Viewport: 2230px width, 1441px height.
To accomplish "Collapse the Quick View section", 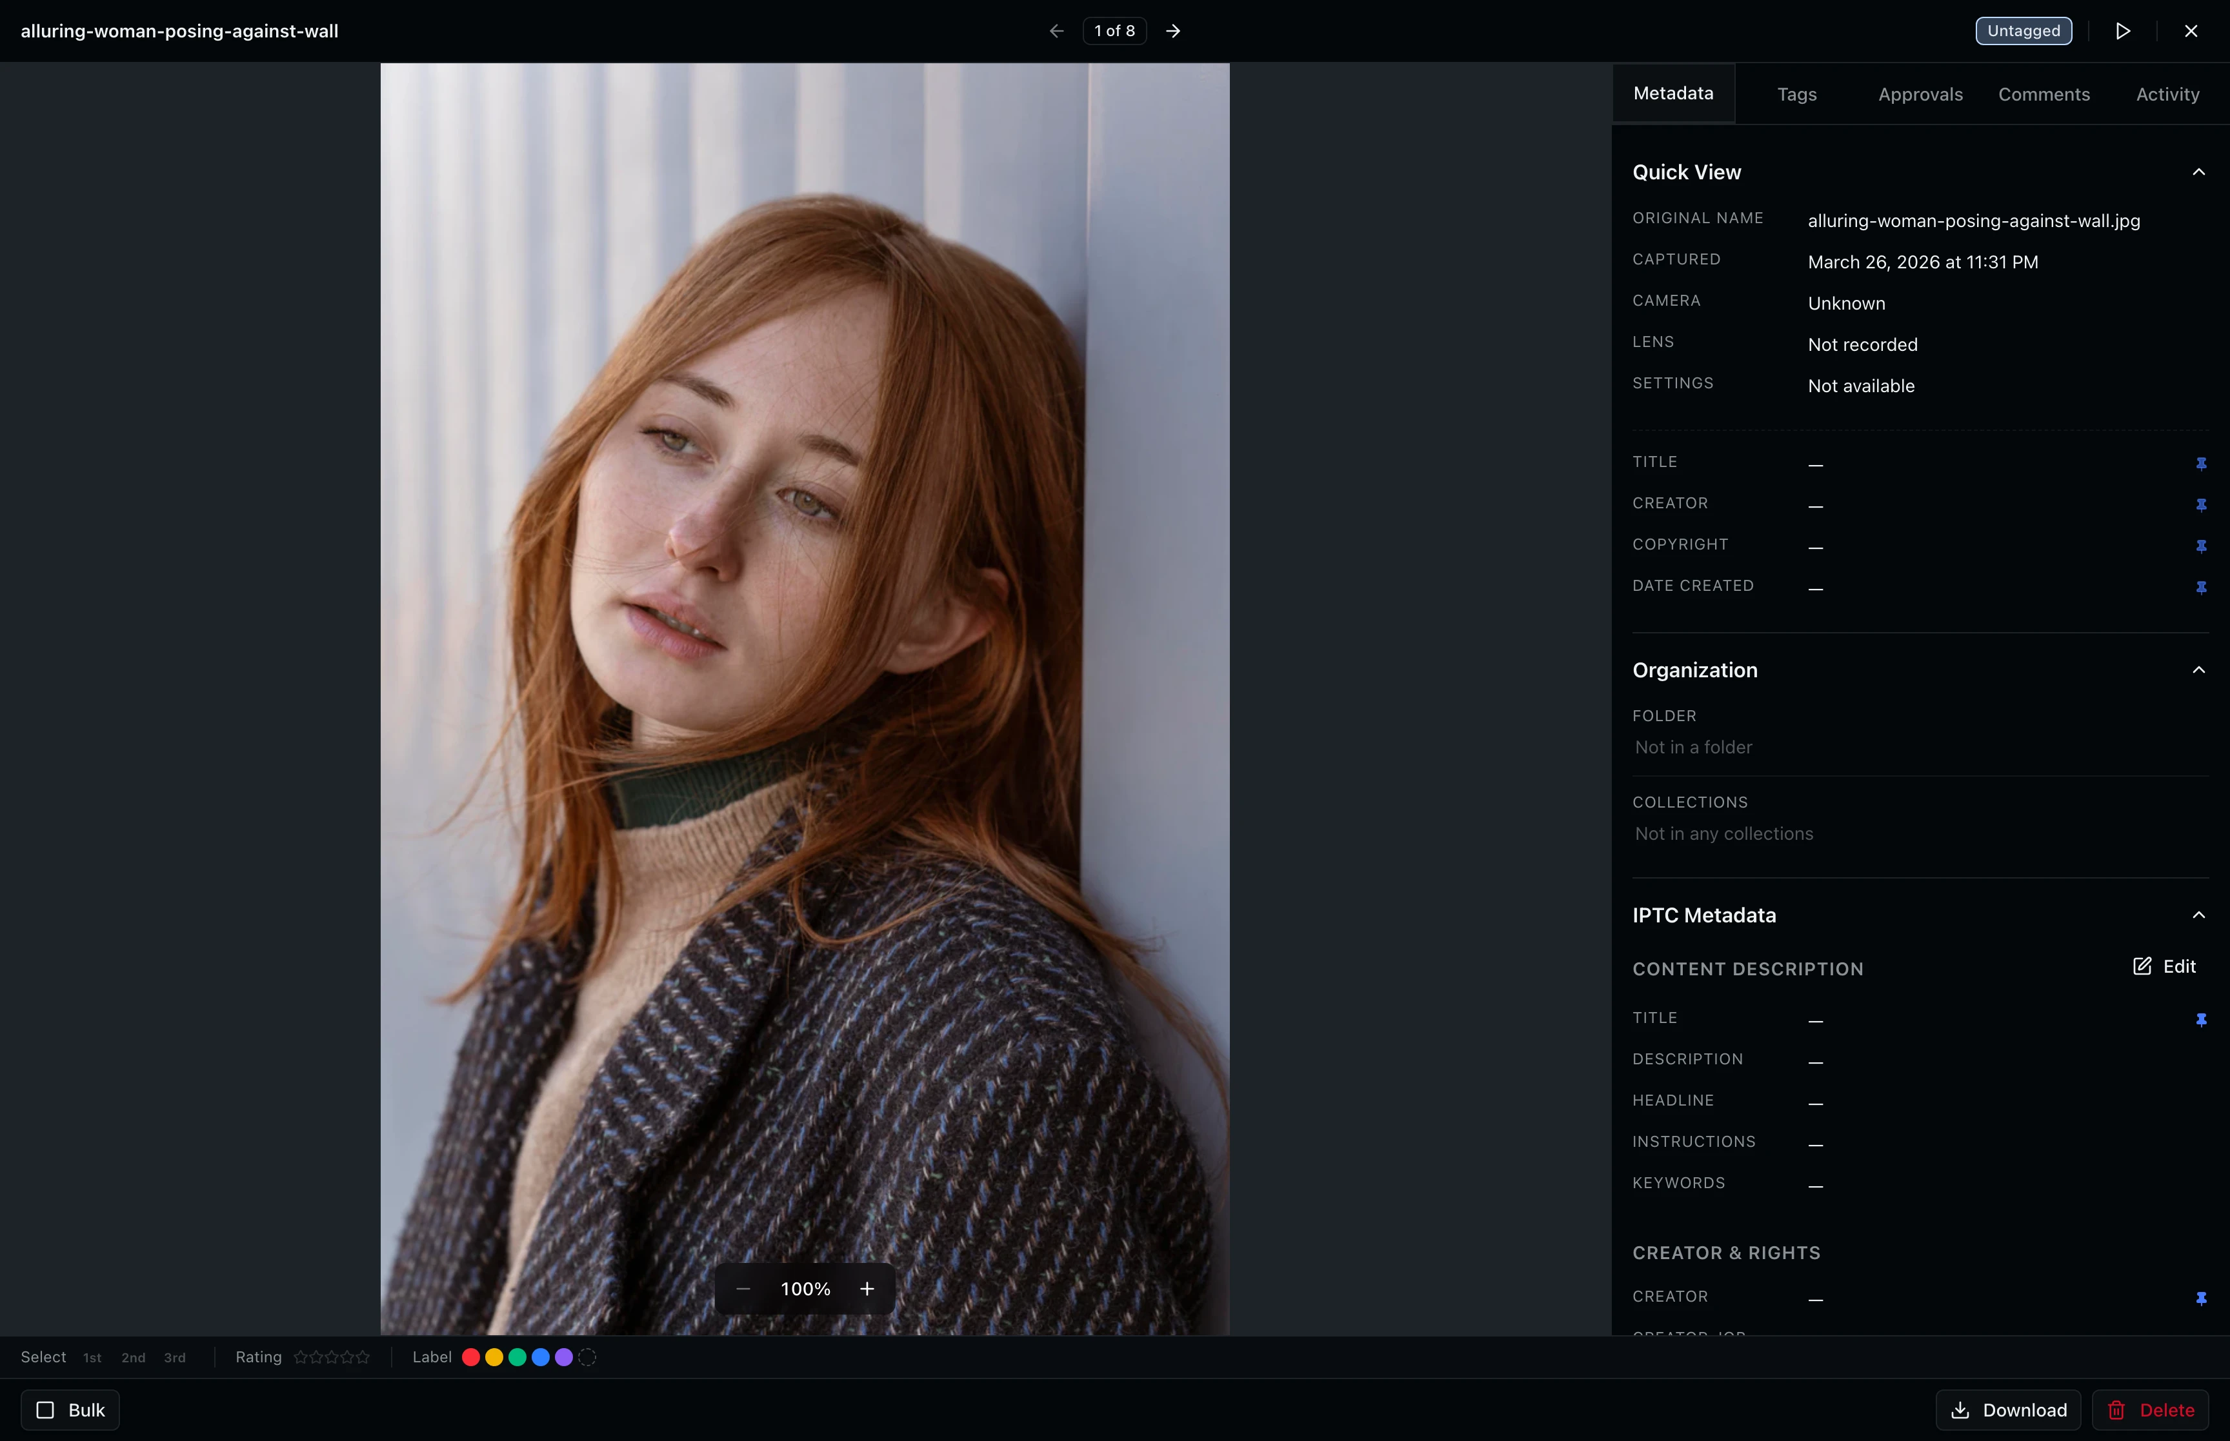I will [x=2198, y=171].
